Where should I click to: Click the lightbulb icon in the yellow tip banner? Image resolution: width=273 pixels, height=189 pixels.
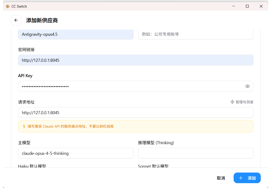coord(24,126)
